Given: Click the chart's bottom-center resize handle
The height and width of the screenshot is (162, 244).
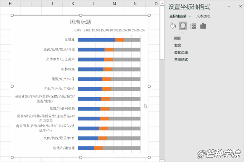Looking at the screenshot, I should 81,157.
